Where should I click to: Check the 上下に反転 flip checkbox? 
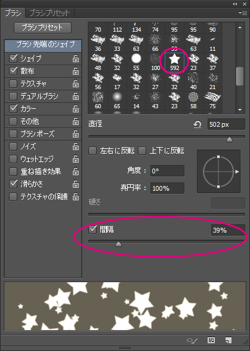pyautogui.click(x=142, y=151)
